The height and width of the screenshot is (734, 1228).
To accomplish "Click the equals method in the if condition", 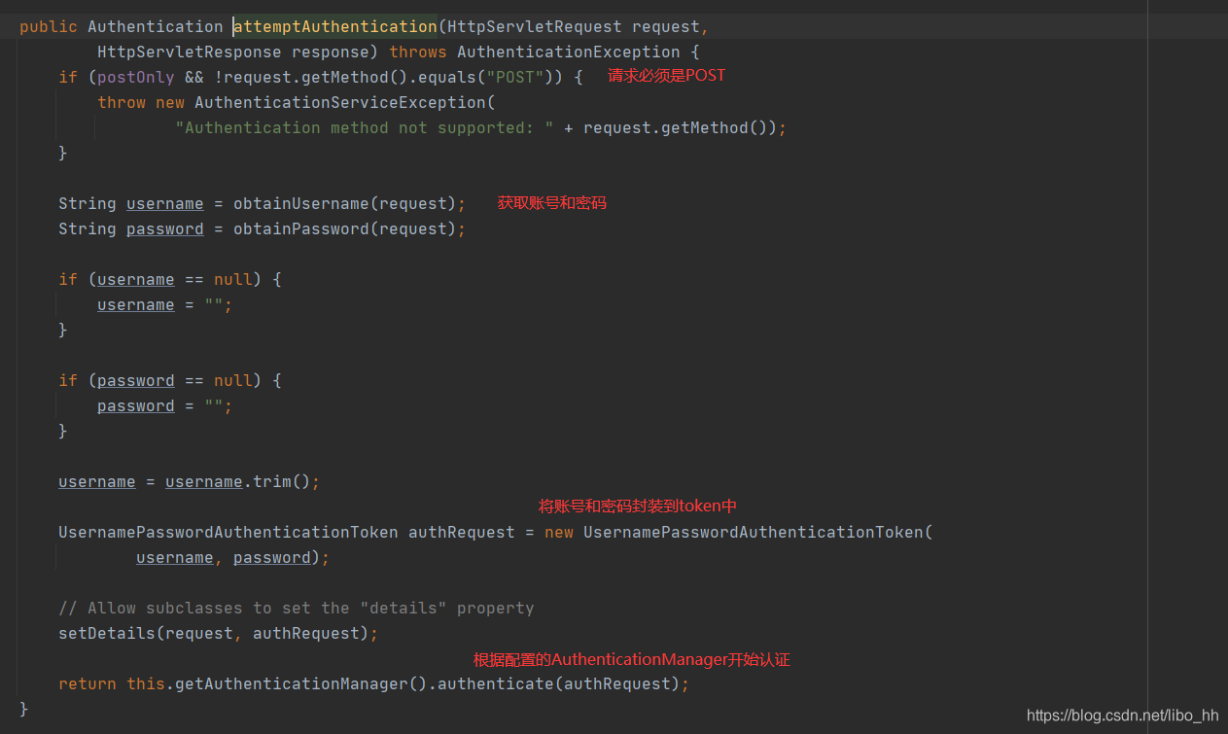I will [447, 77].
